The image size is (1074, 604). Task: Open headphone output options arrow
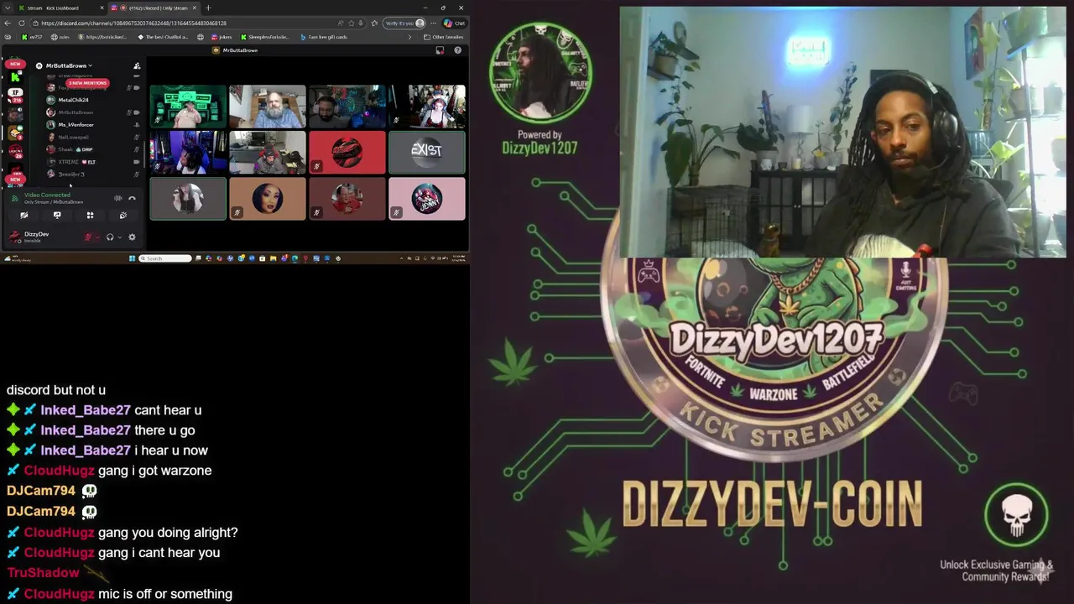coord(119,237)
